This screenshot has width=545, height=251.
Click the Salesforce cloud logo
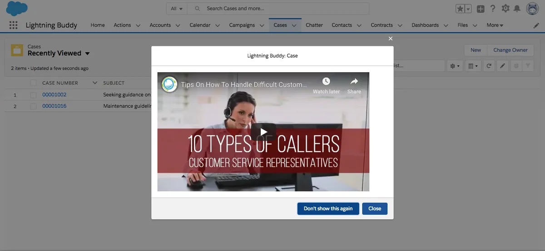(x=17, y=9)
